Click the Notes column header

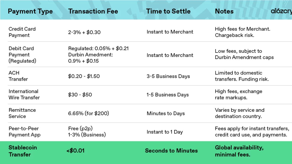224,11
